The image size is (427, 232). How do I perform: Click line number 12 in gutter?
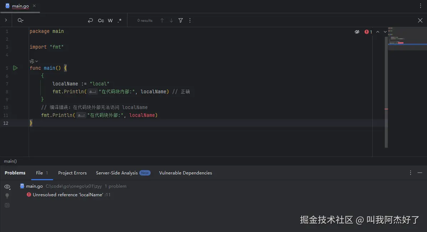(x=6, y=123)
